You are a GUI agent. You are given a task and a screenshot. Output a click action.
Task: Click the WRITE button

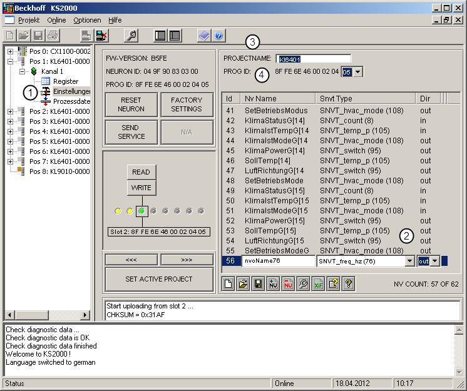(x=141, y=188)
